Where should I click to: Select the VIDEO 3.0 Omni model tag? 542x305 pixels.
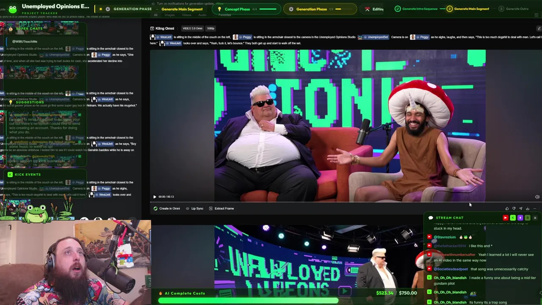pyautogui.click(x=192, y=28)
